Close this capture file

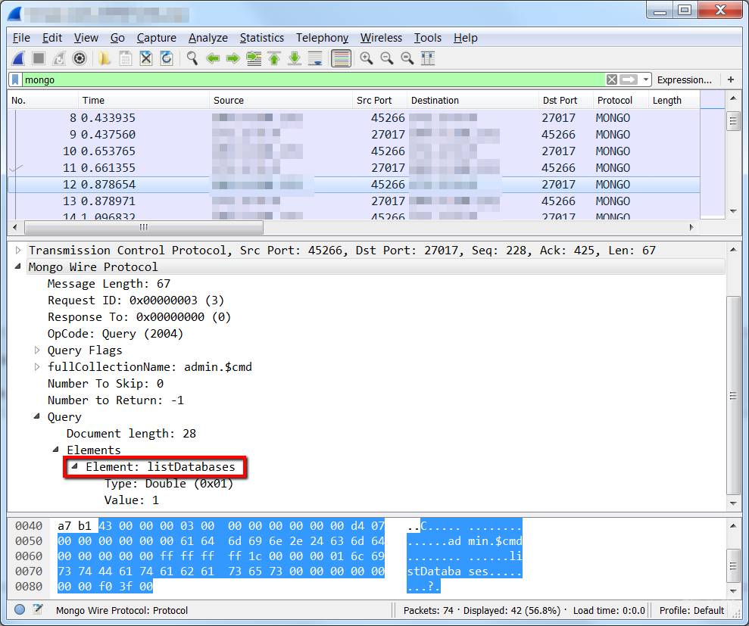coord(145,59)
